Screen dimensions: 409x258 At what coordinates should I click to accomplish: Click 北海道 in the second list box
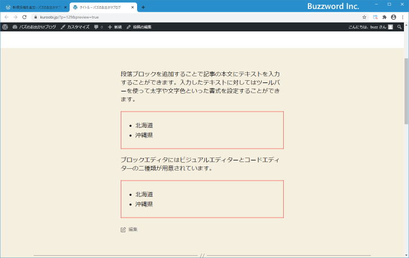pos(144,195)
